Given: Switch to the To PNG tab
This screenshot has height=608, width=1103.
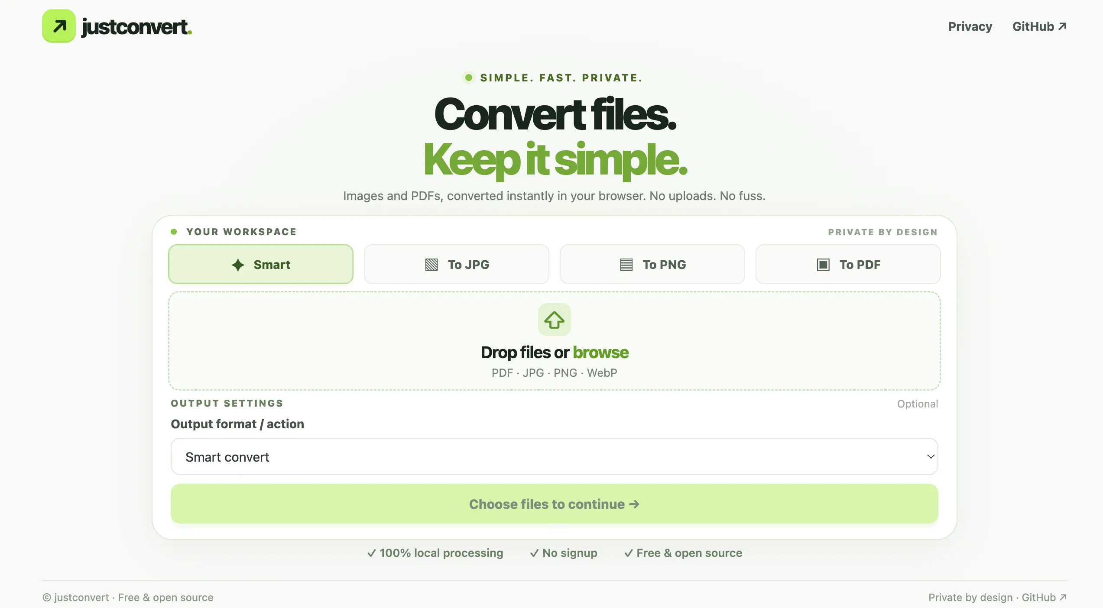Looking at the screenshot, I should click(652, 264).
